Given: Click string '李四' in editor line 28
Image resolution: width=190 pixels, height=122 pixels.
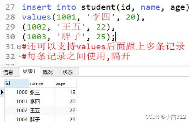Looking at the screenshot, I should tap(101, 17).
